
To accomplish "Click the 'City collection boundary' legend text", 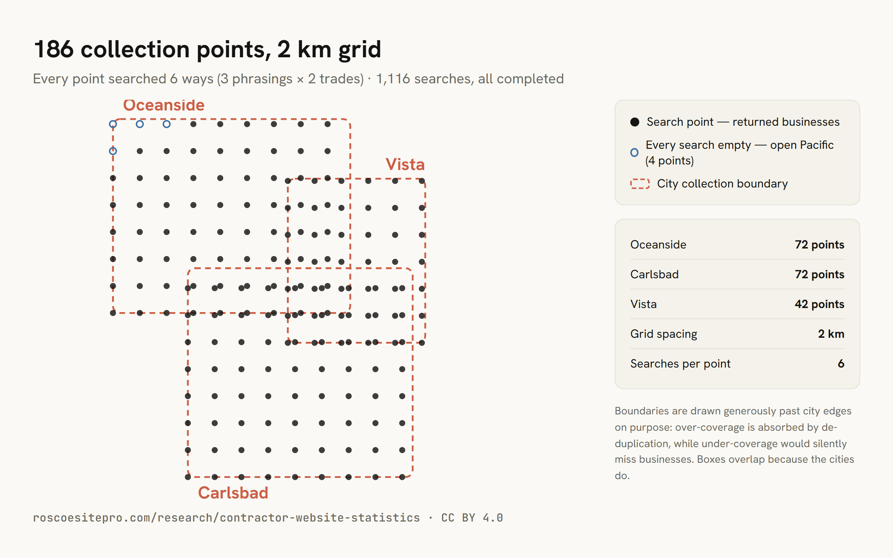I will coord(722,184).
